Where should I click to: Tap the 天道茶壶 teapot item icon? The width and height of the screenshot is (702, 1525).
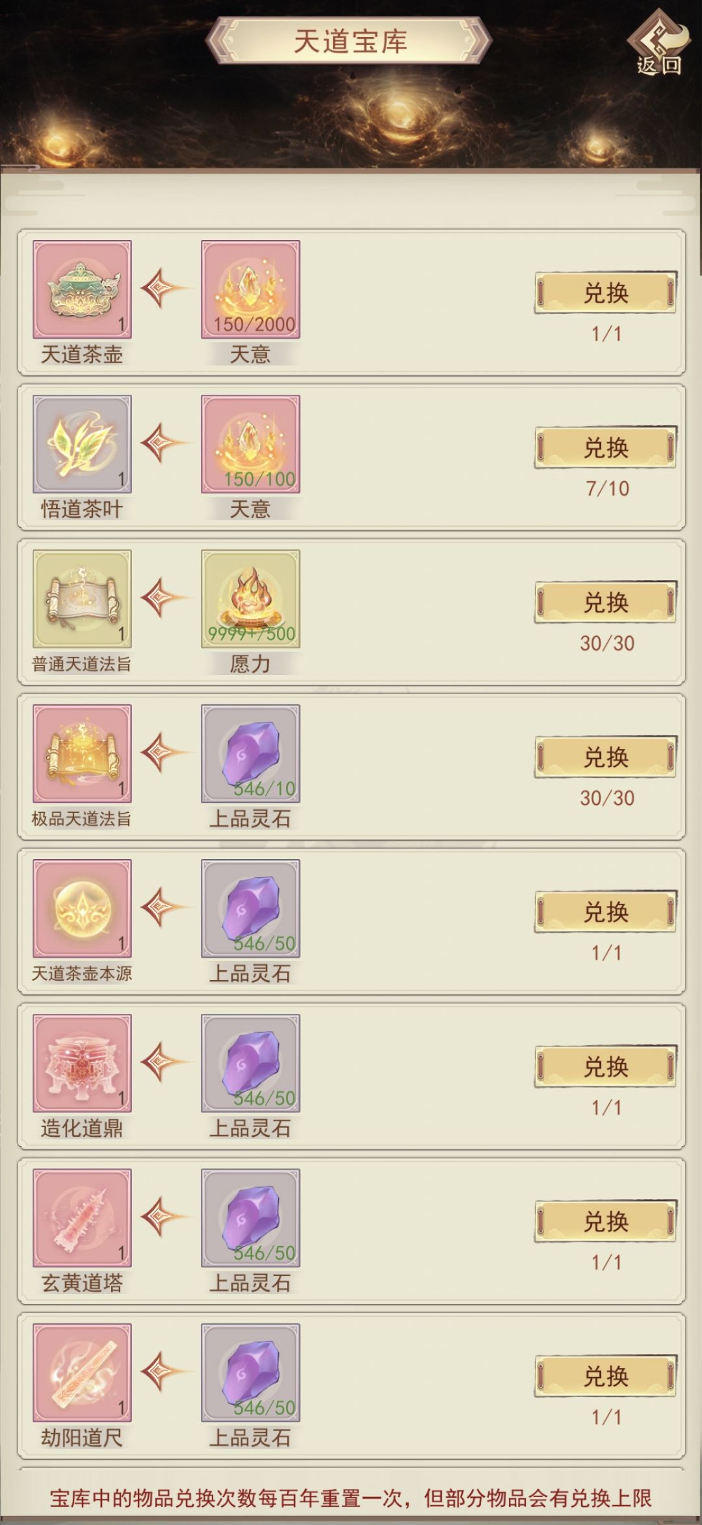83,289
